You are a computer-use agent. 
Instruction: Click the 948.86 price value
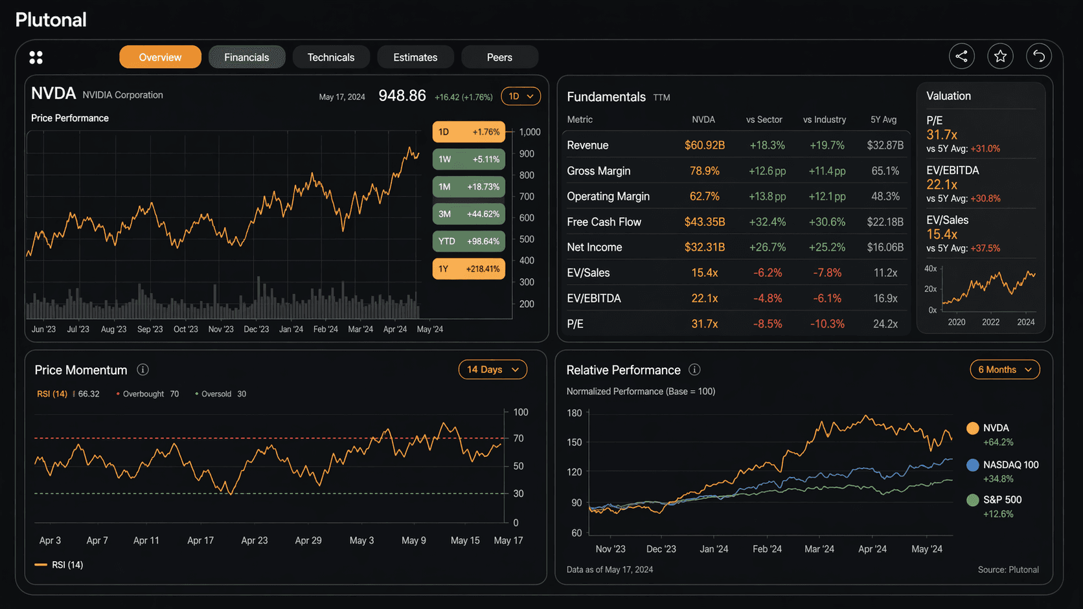(x=402, y=96)
